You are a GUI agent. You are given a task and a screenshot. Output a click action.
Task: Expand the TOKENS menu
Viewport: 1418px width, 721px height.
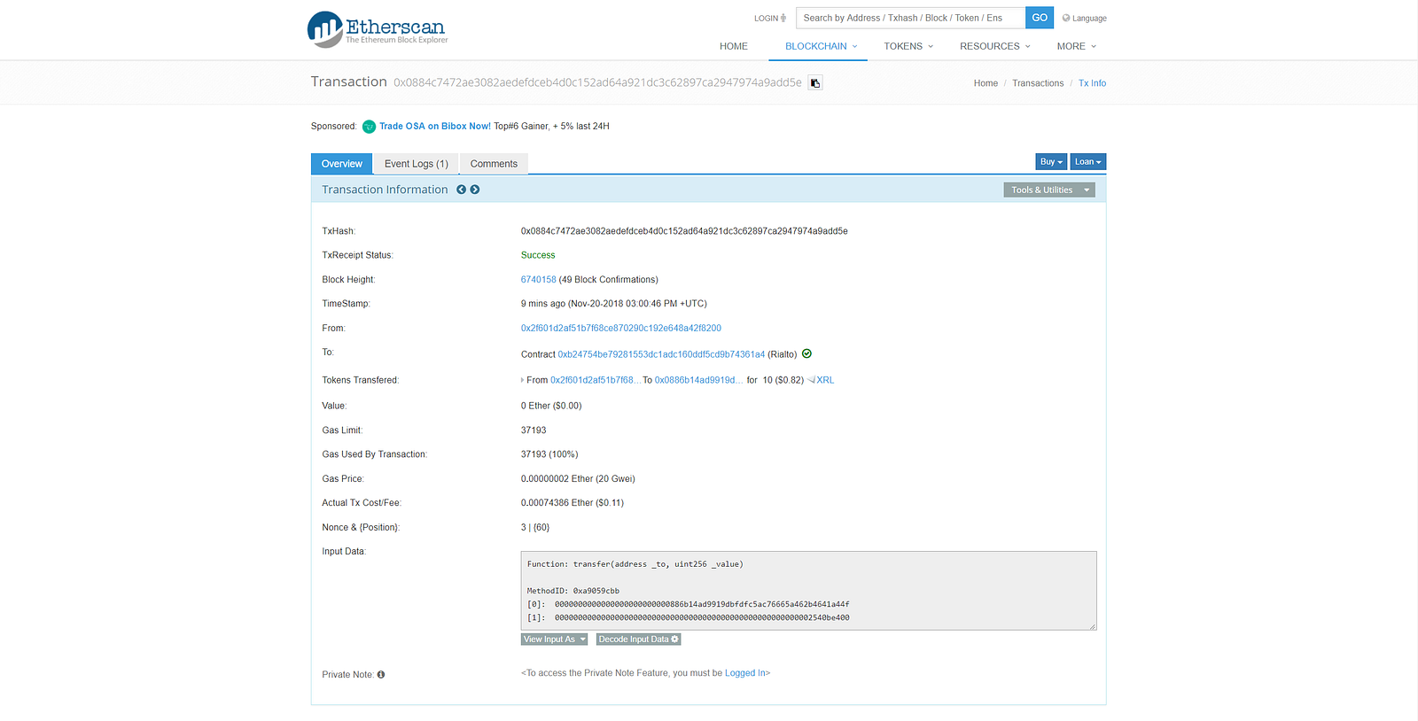tap(908, 46)
